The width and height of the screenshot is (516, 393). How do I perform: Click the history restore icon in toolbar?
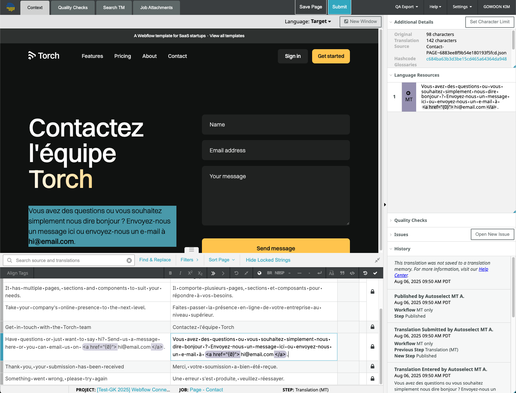click(x=365, y=273)
